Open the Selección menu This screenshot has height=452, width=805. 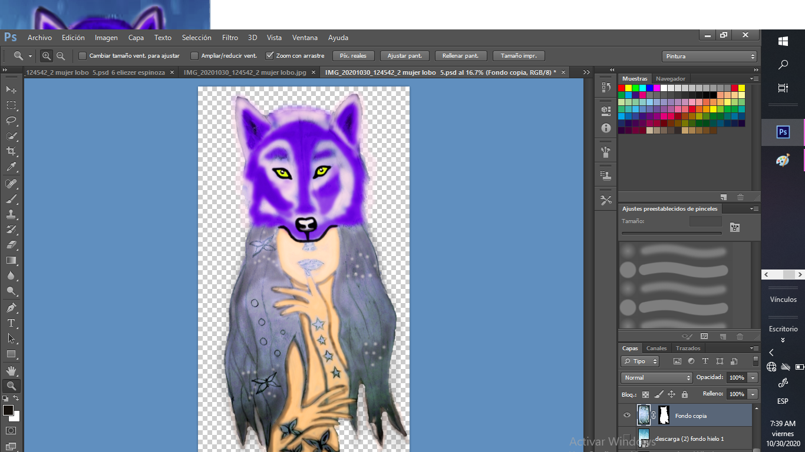coord(197,38)
